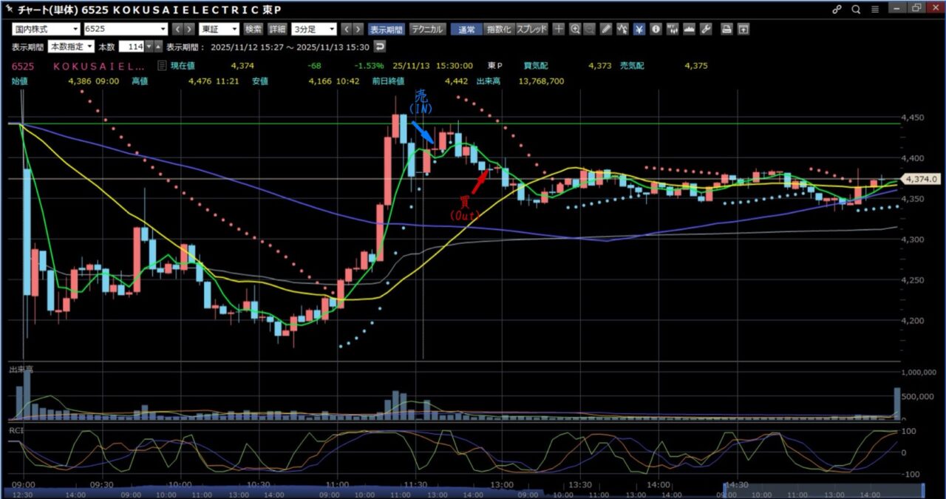Expand the 3分足 timeframe dropdown

tap(313, 30)
